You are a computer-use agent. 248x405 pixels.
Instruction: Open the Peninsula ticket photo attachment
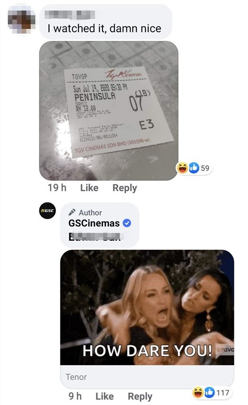108,110
